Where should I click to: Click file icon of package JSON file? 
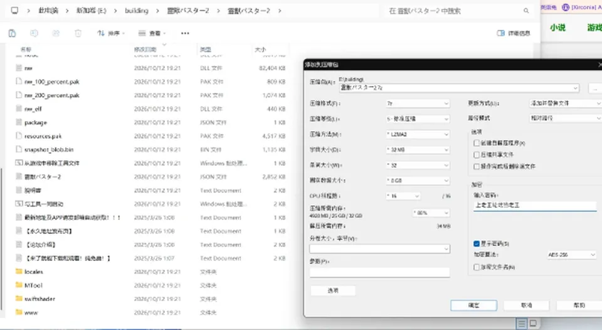[x=19, y=122]
